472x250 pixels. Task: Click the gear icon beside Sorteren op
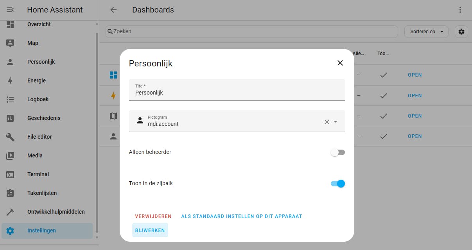(461, 32)
